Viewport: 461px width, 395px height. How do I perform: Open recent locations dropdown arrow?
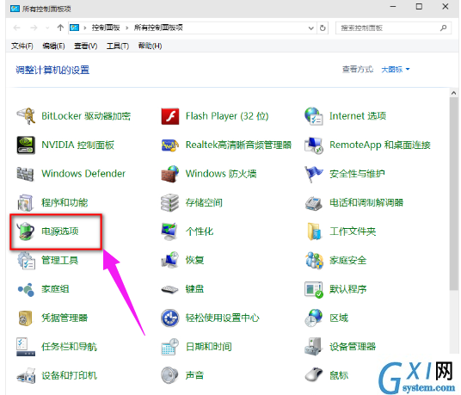coord(47,28)
